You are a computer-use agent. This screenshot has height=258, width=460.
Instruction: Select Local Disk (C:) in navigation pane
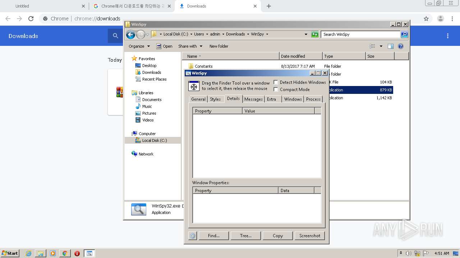[153, 140]
